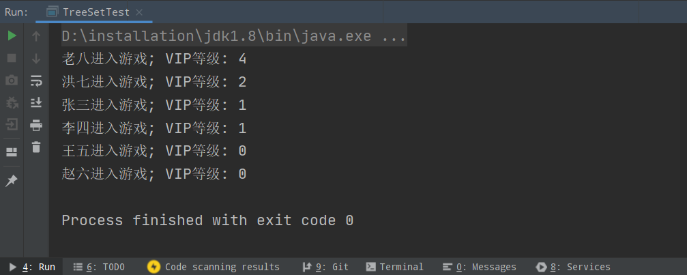Print the console output with the printer icon
Image resolution: width=687 pixels, height=275 pixels.
click(x=36, y=125)
